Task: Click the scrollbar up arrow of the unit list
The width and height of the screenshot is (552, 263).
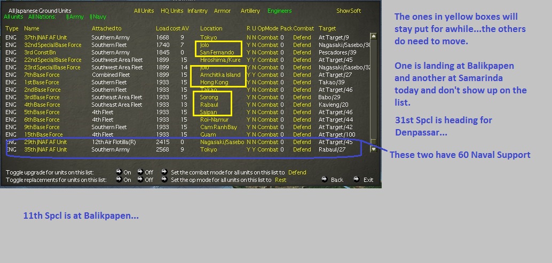Action: 374,36
